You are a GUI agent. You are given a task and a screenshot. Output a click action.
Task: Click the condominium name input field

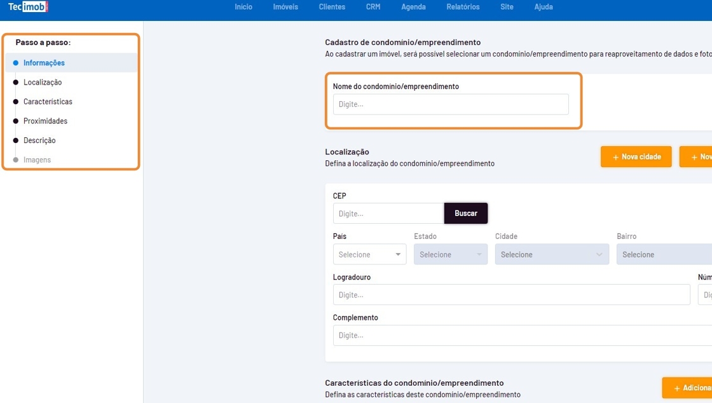coord(450,104)
